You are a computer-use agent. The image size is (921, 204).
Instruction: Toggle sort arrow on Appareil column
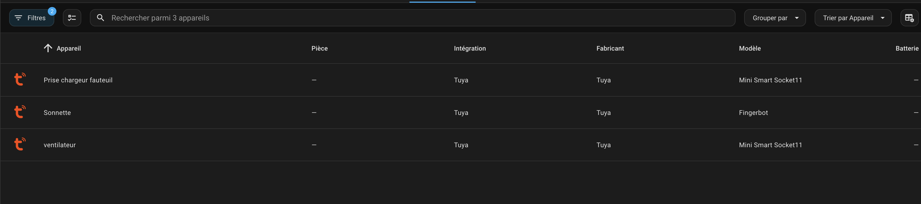(48, 48)
